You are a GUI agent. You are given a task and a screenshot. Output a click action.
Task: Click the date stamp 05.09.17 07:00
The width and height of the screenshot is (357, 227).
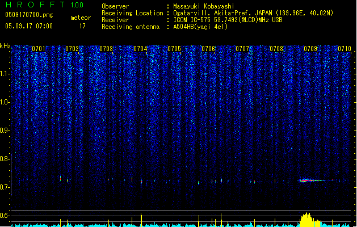click(x=29, y=26)
